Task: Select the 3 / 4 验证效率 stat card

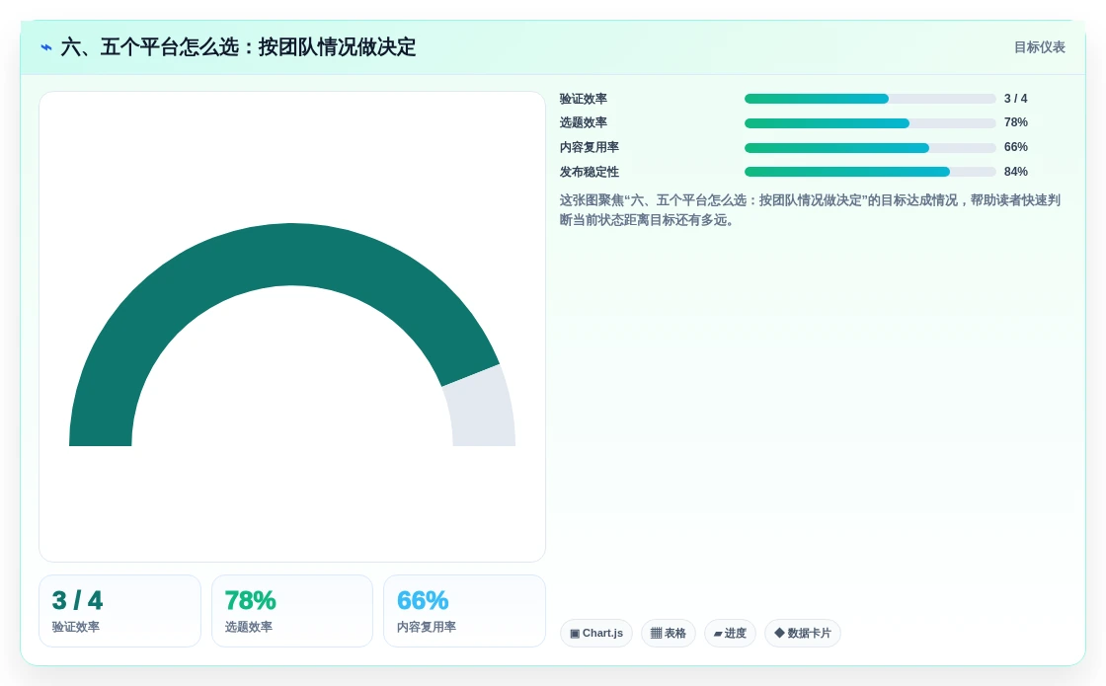Action: 119,611
